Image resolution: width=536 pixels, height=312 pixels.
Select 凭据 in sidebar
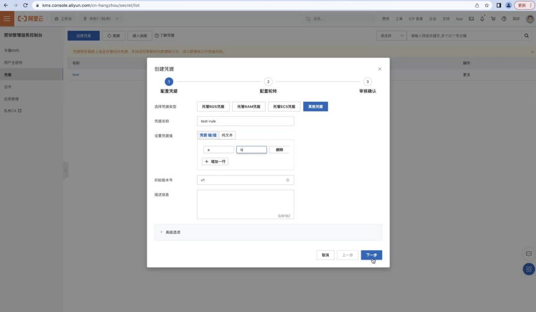coord(31,74)
